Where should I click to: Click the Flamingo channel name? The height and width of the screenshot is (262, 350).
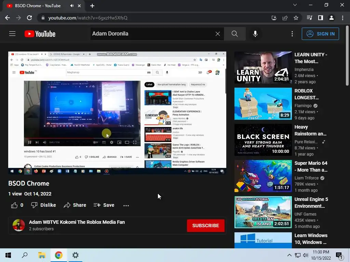tap(303, 106)
